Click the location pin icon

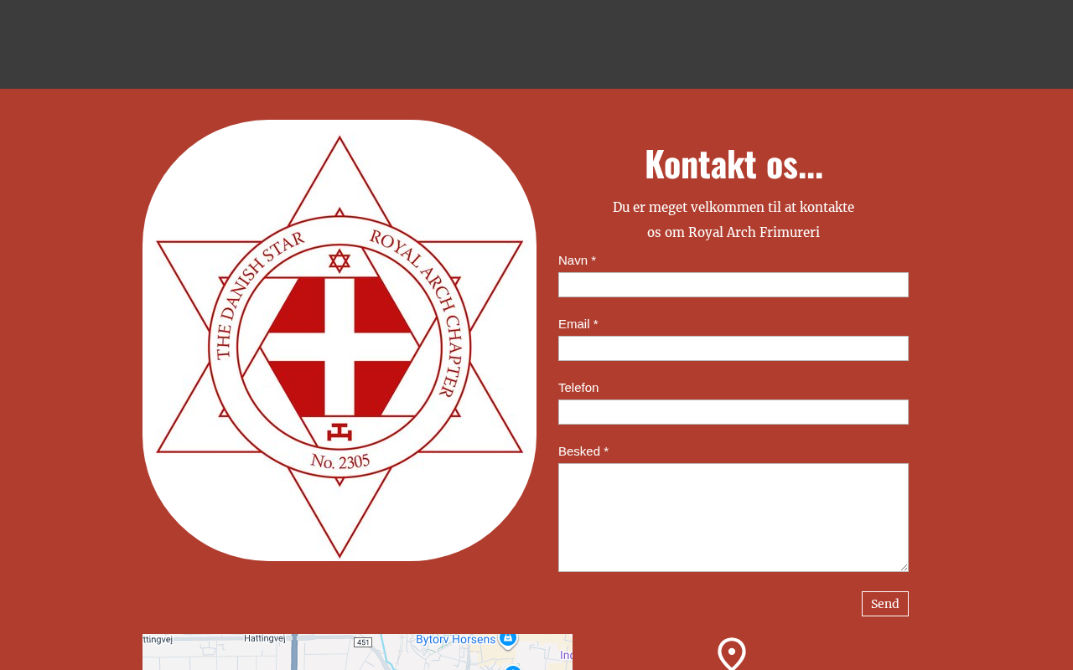[732, 654]
